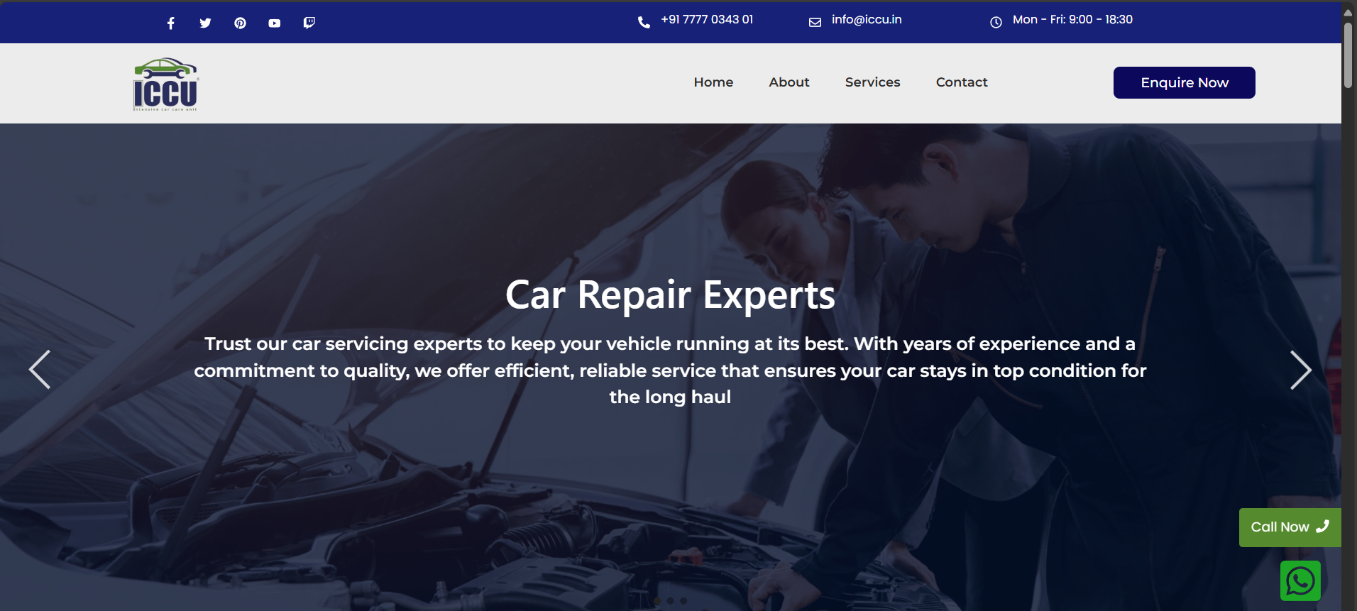Click the clock icon beside business hours
The height and width of the screenshot is (611, 1357).
tap(996, 23)
